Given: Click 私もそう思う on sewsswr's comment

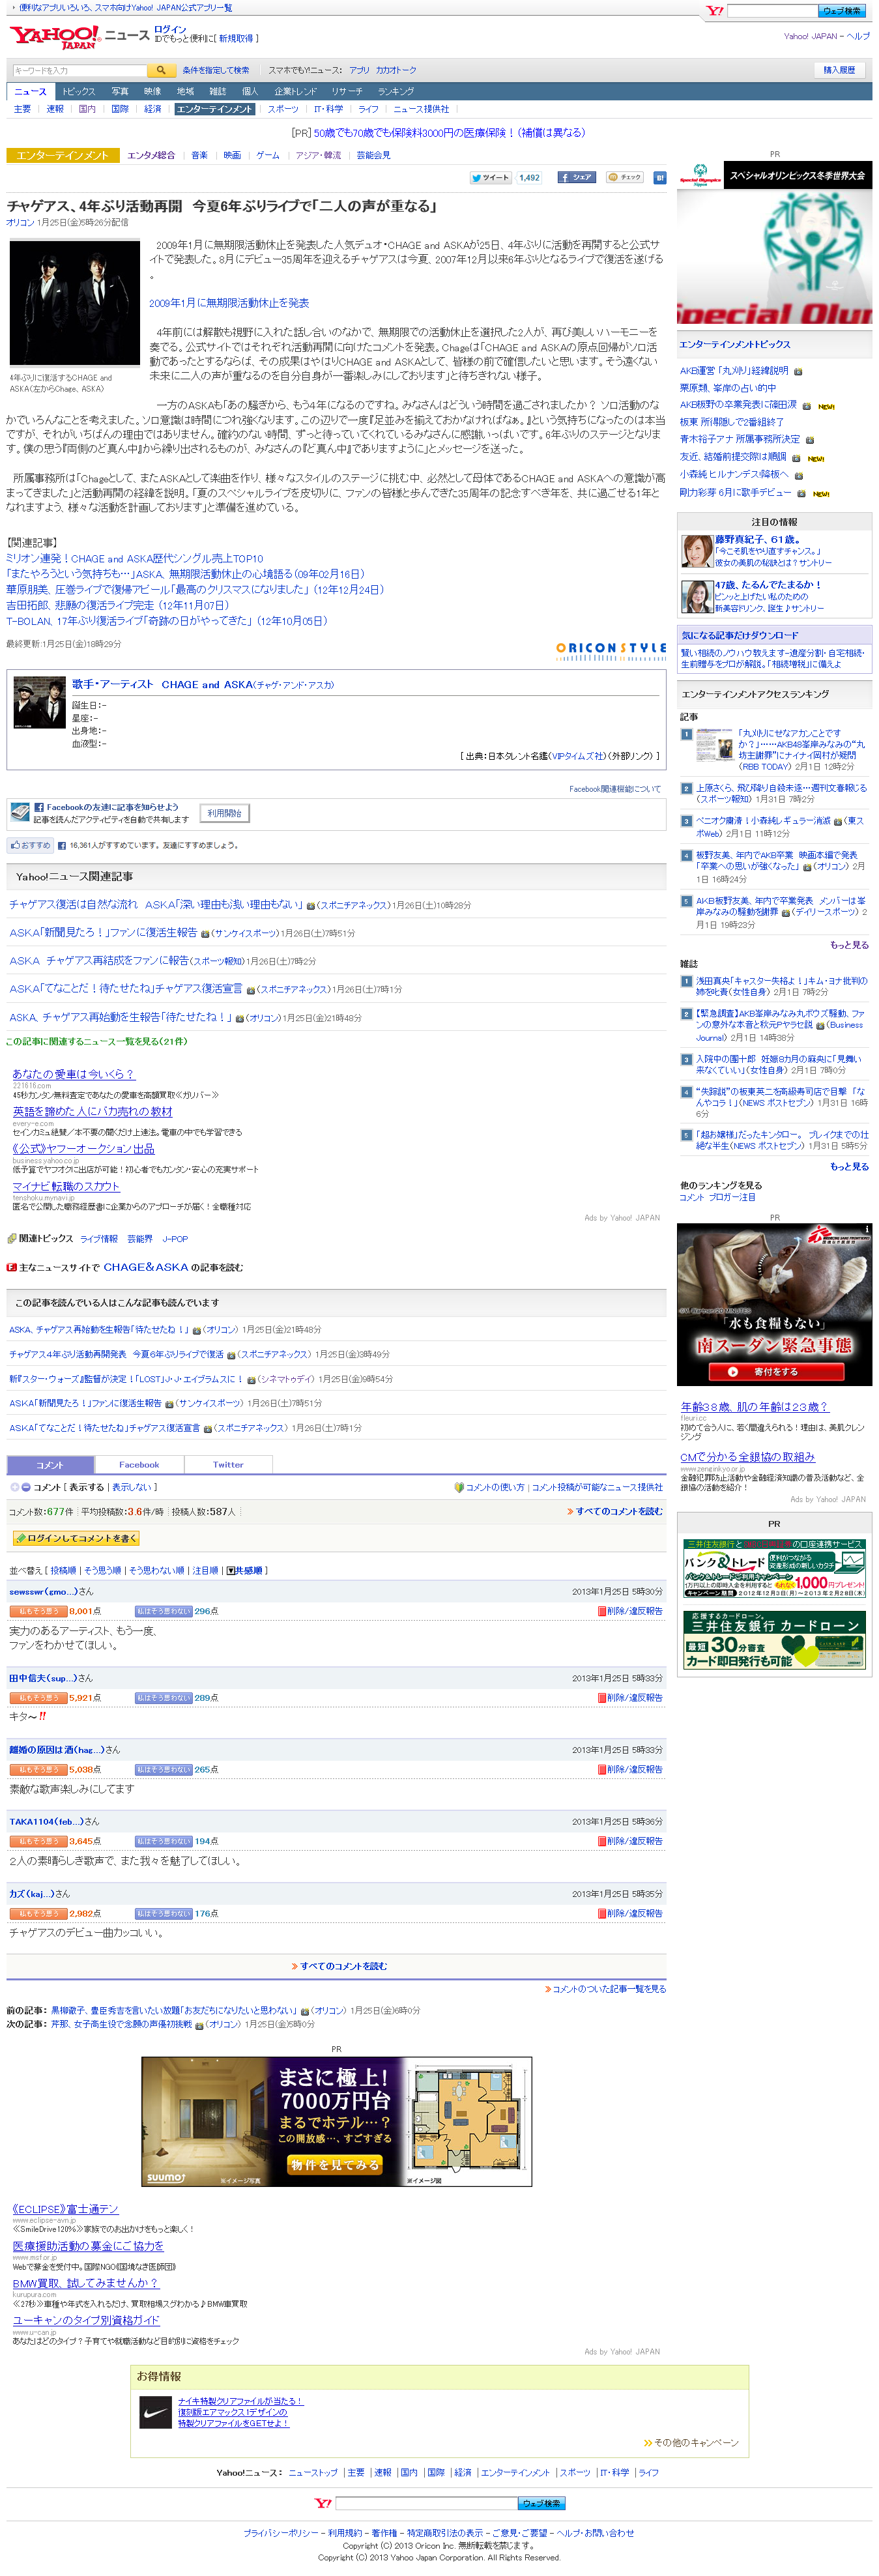Looking at the screenshot, I should [x=38, y=1611].
